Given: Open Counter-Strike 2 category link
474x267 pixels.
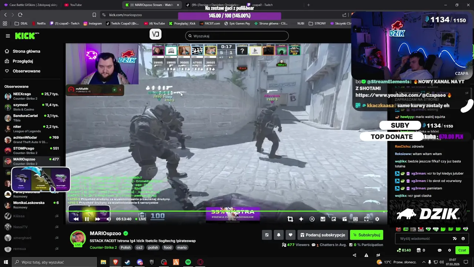Looking at the screenshot, I should [x=103, y=247].
